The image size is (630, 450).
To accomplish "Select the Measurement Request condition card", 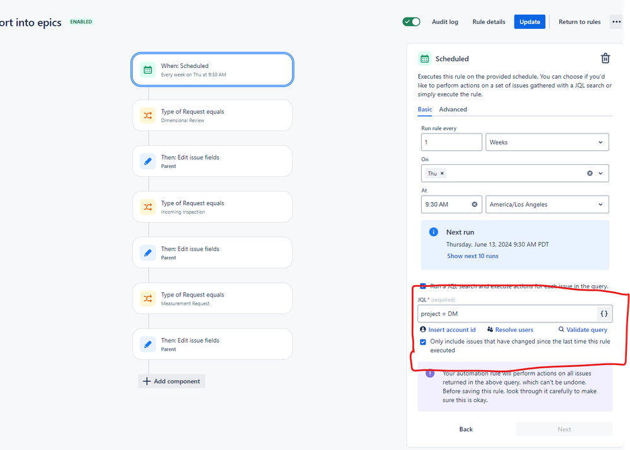I will (x=212, y=298).
